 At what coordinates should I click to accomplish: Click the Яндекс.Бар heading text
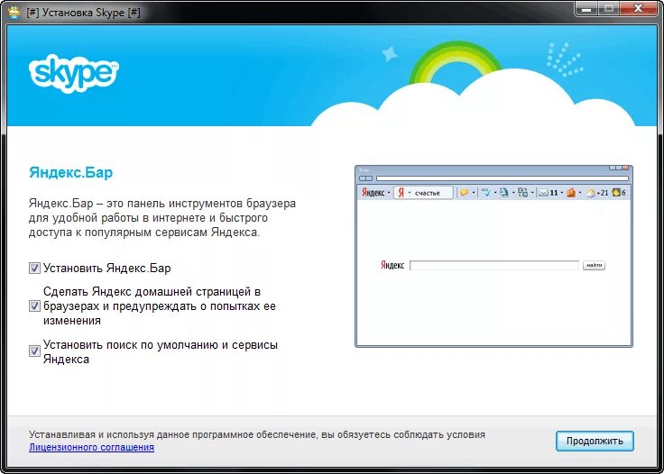click(x=70, y=172)
